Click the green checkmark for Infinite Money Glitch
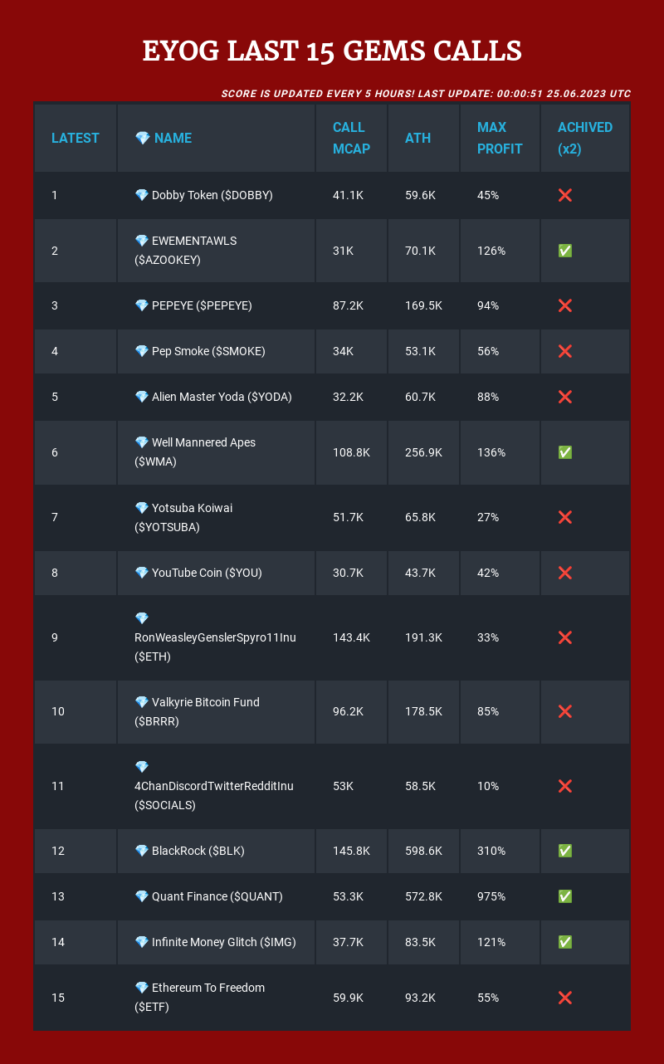 click(x=565, y=942)
